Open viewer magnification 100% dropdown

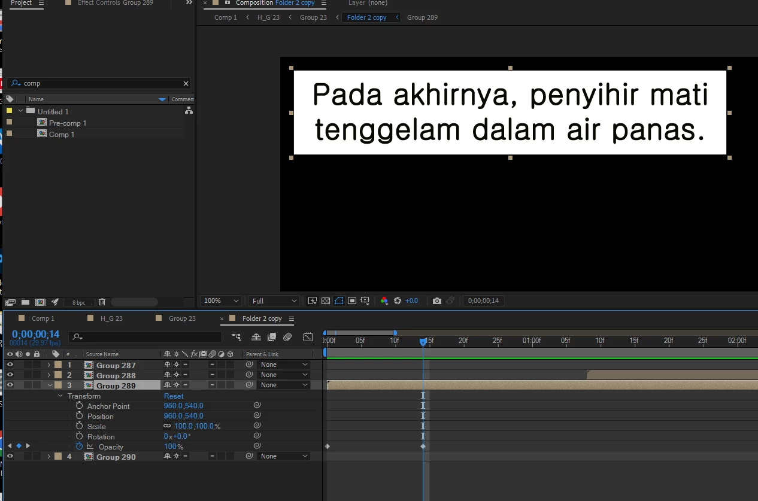click(221, 300)
